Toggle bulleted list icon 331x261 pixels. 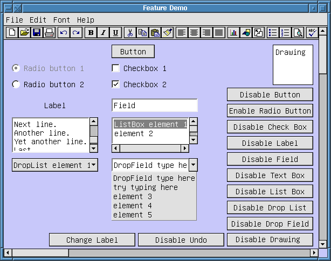(273, 33)
